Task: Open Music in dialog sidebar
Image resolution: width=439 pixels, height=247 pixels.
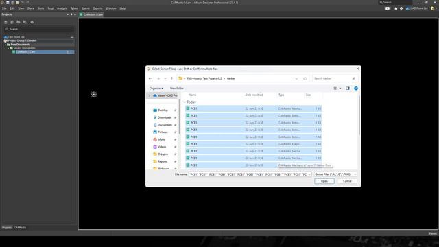Action: [x=161, y=139]
